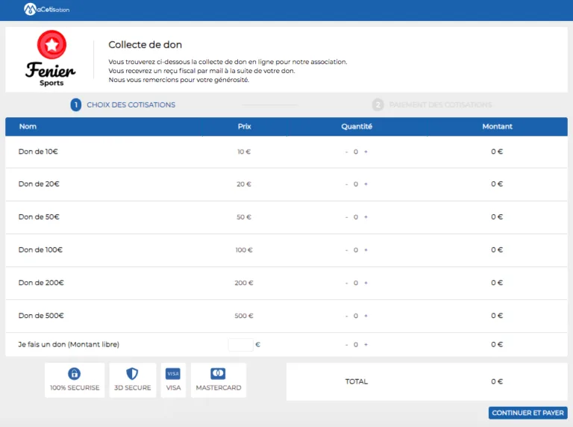Increase quantity for the Montant libre donation

[366, 345]
